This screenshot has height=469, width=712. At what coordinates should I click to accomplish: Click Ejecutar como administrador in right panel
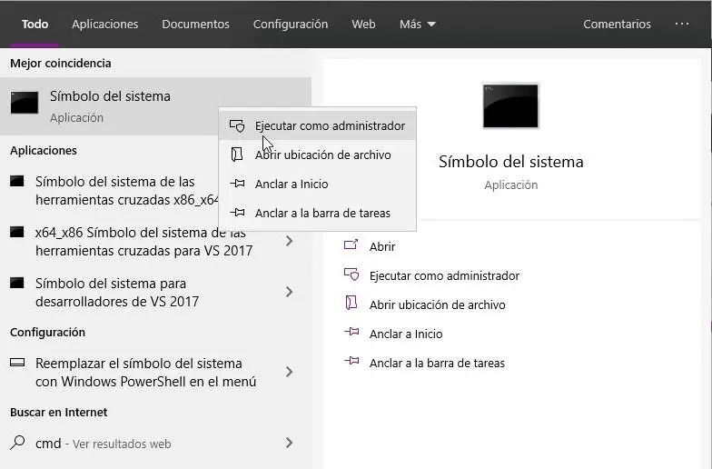444,276
